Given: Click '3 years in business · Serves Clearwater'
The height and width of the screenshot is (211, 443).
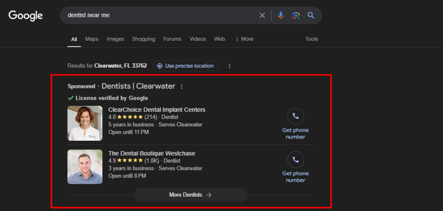Looking at the screenshot, I should (x=155, y=169).
